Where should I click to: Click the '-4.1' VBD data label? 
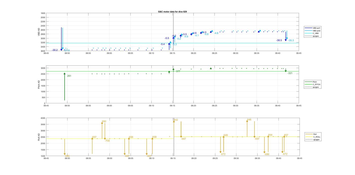[197, 36]
